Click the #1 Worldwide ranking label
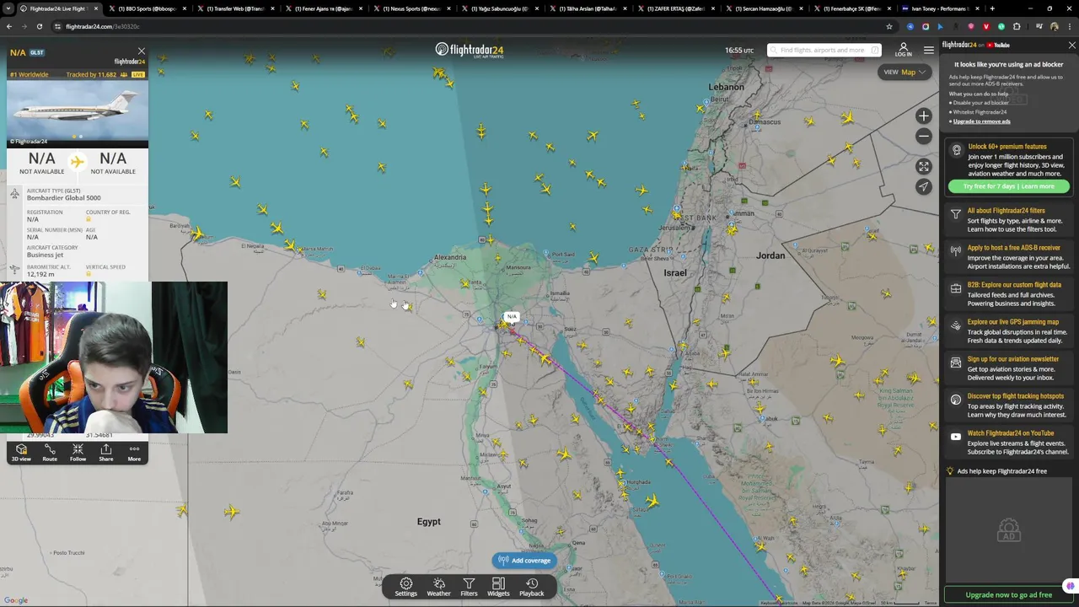Viewport: 1079px width, 607px height. pos(30,74)
